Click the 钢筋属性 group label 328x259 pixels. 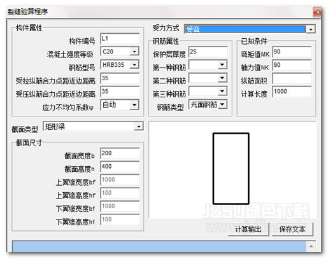click(166, 41)
